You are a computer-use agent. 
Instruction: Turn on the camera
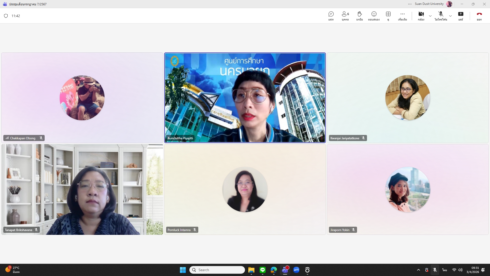click(421, 16)
